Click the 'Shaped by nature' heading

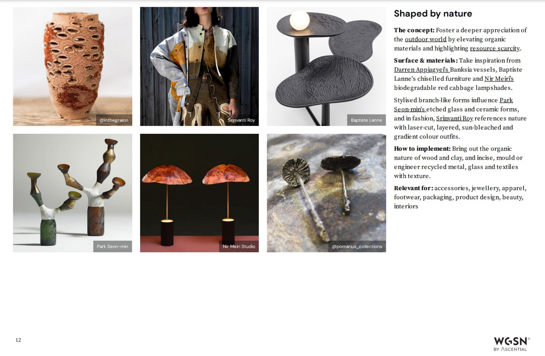tap(433, 14)
